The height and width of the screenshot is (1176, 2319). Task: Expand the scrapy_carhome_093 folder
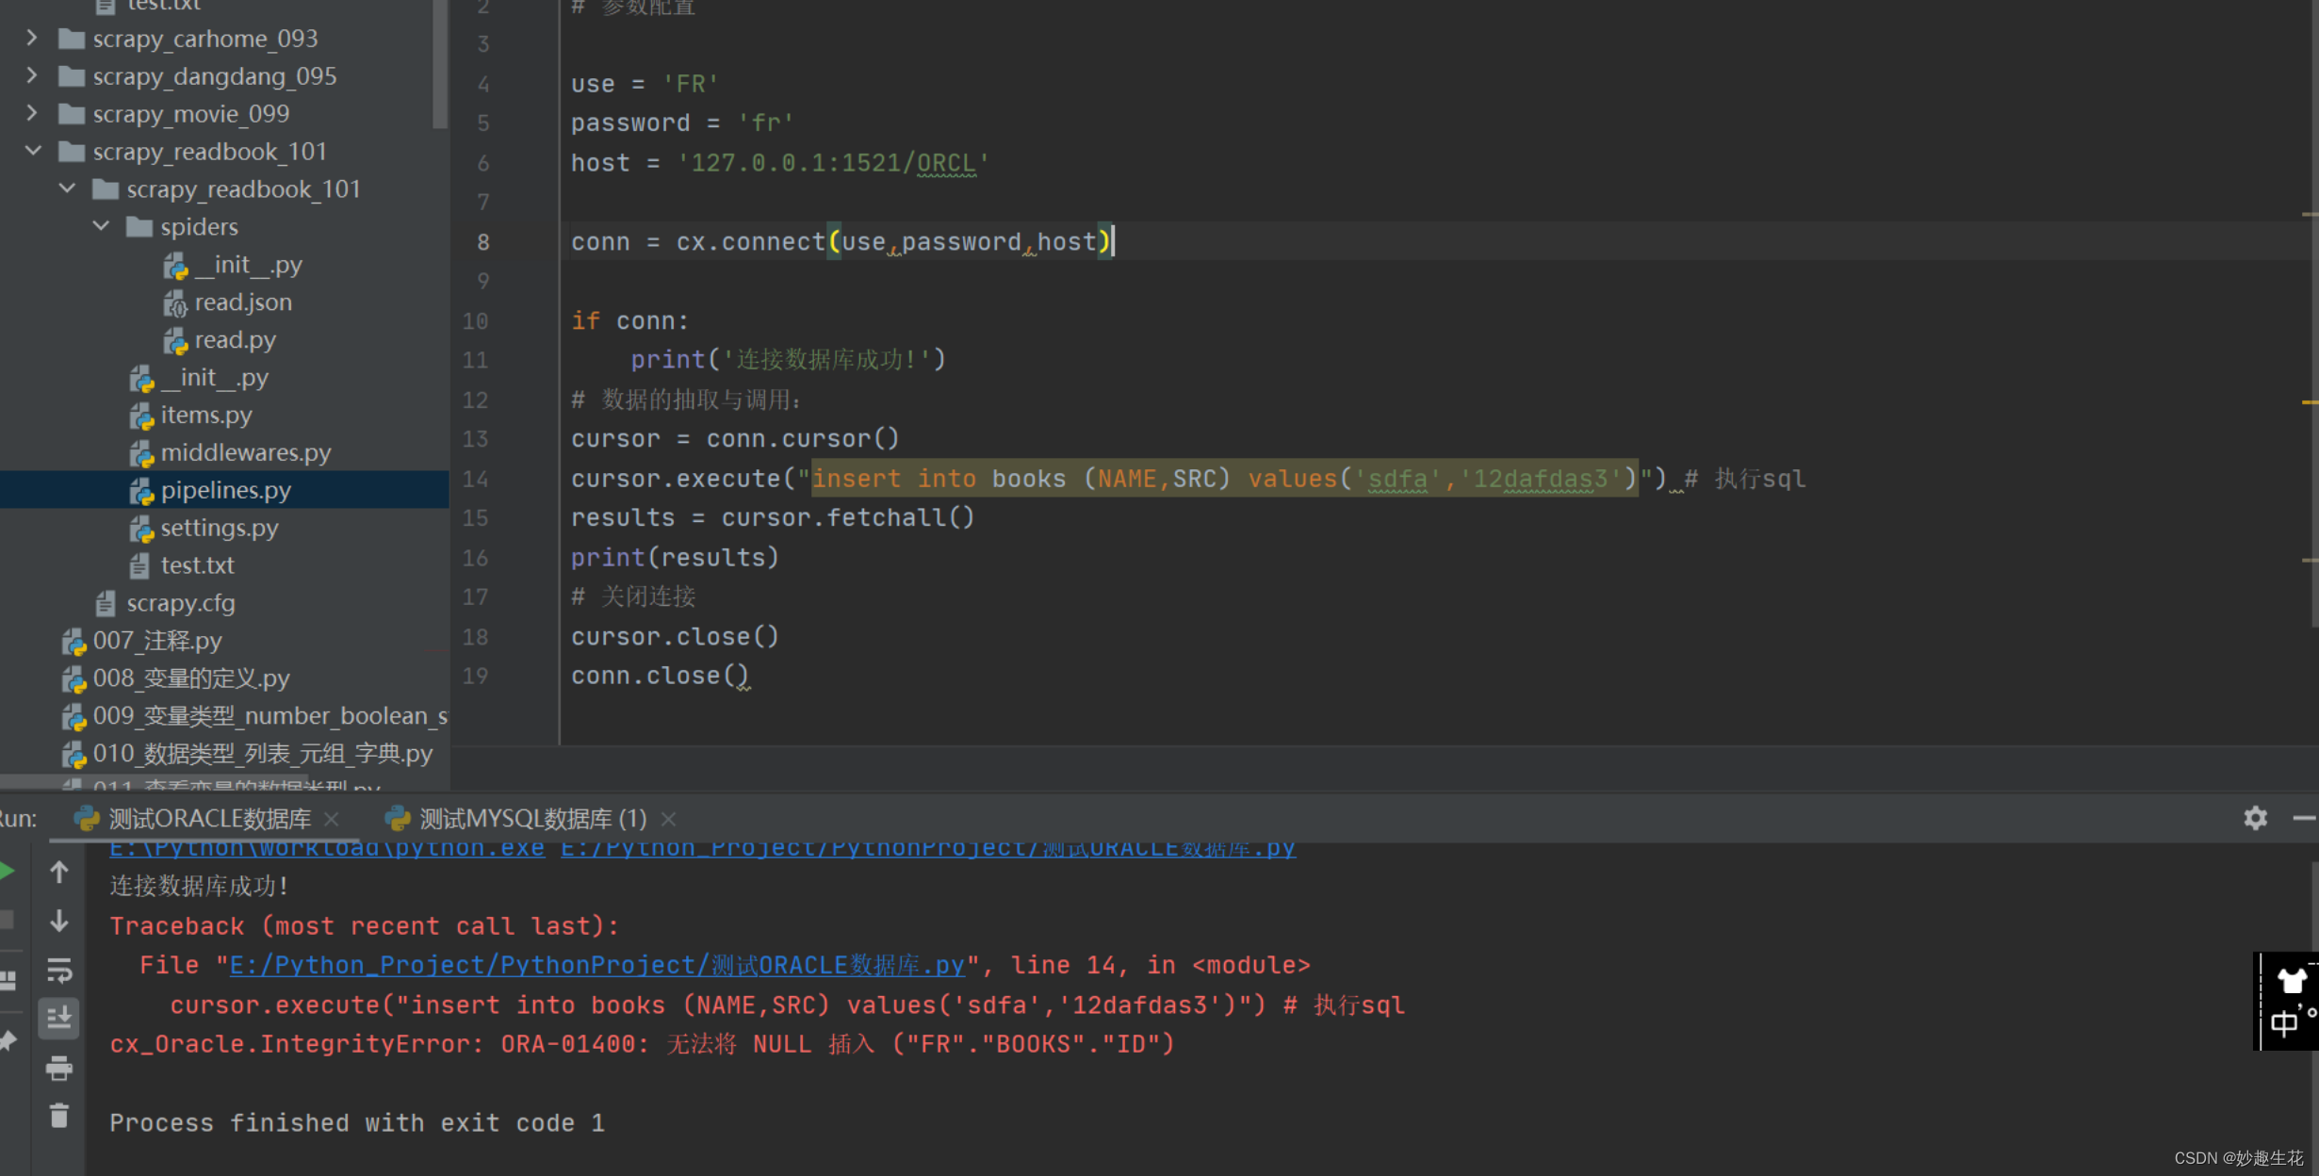[31, 37]
